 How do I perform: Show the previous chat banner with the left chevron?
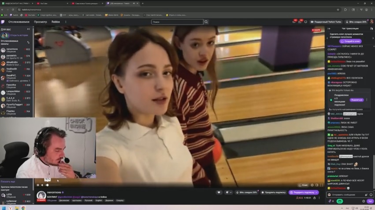tap(327, 38)
